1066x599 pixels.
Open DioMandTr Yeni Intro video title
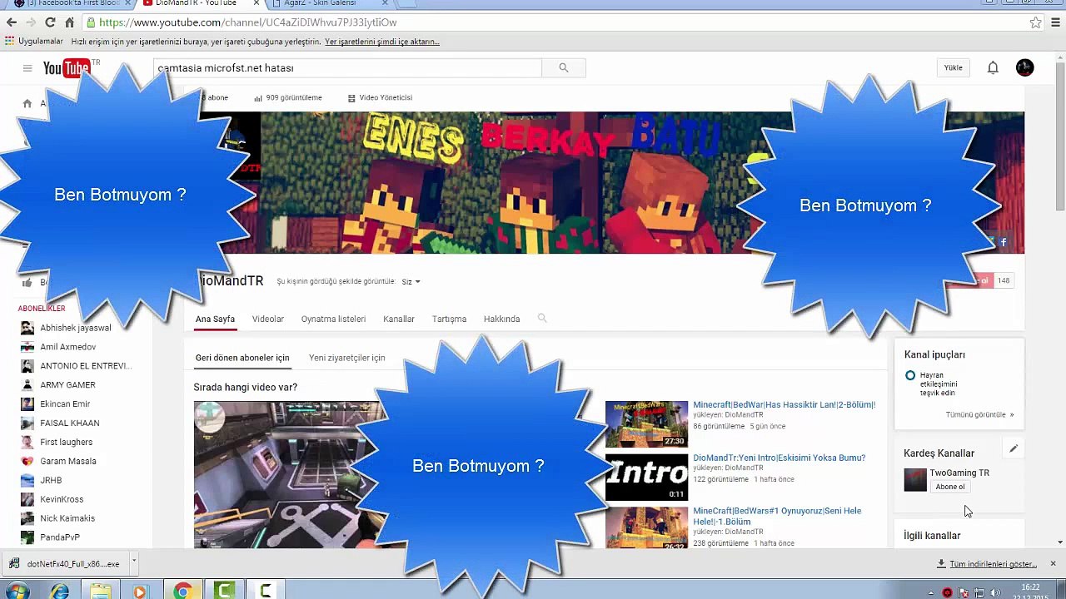point(780,458)
